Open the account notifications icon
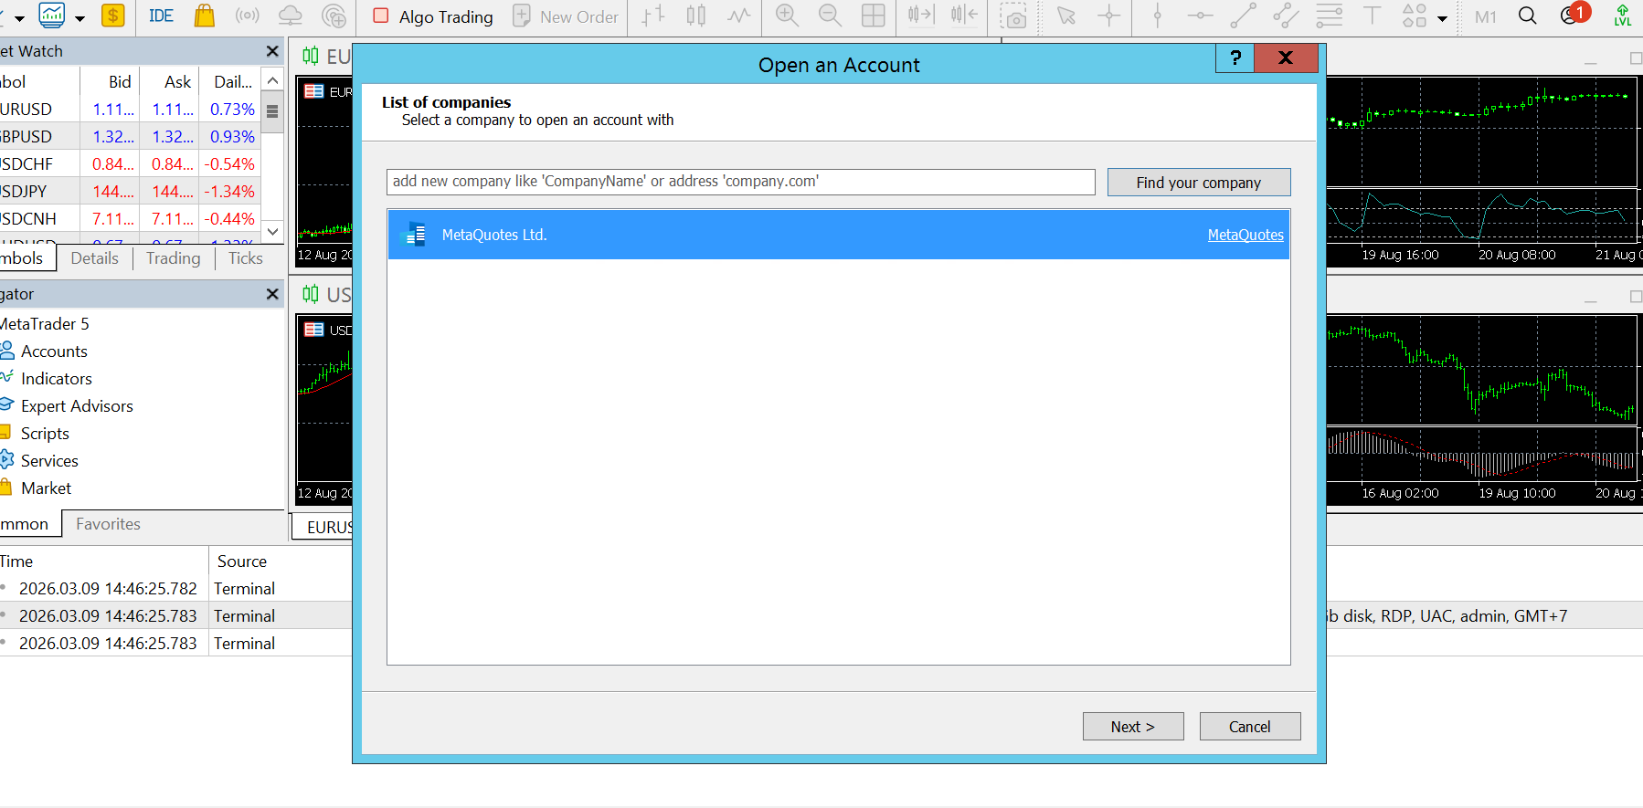This screenshot has height=808, width=1643. pos(1573,16)
